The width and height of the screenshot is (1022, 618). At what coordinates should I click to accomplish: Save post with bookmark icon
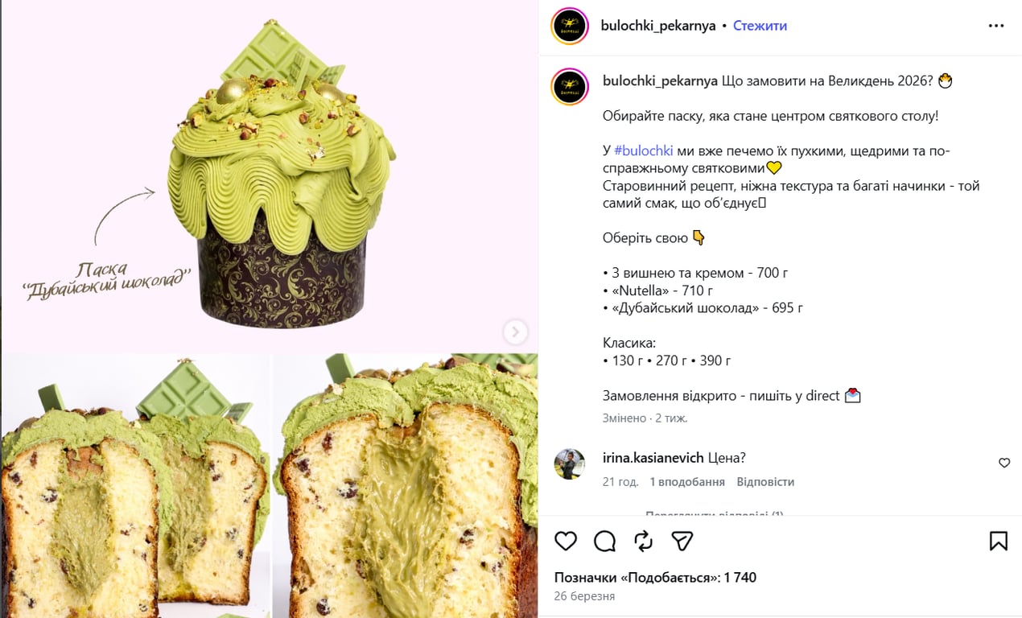coord(998,541)
